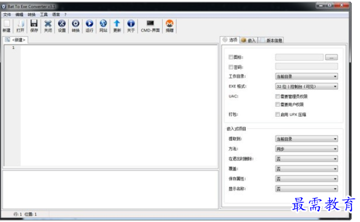Click the 图标 path input field
Screen dimensions: 360x222
click(299, 57)
